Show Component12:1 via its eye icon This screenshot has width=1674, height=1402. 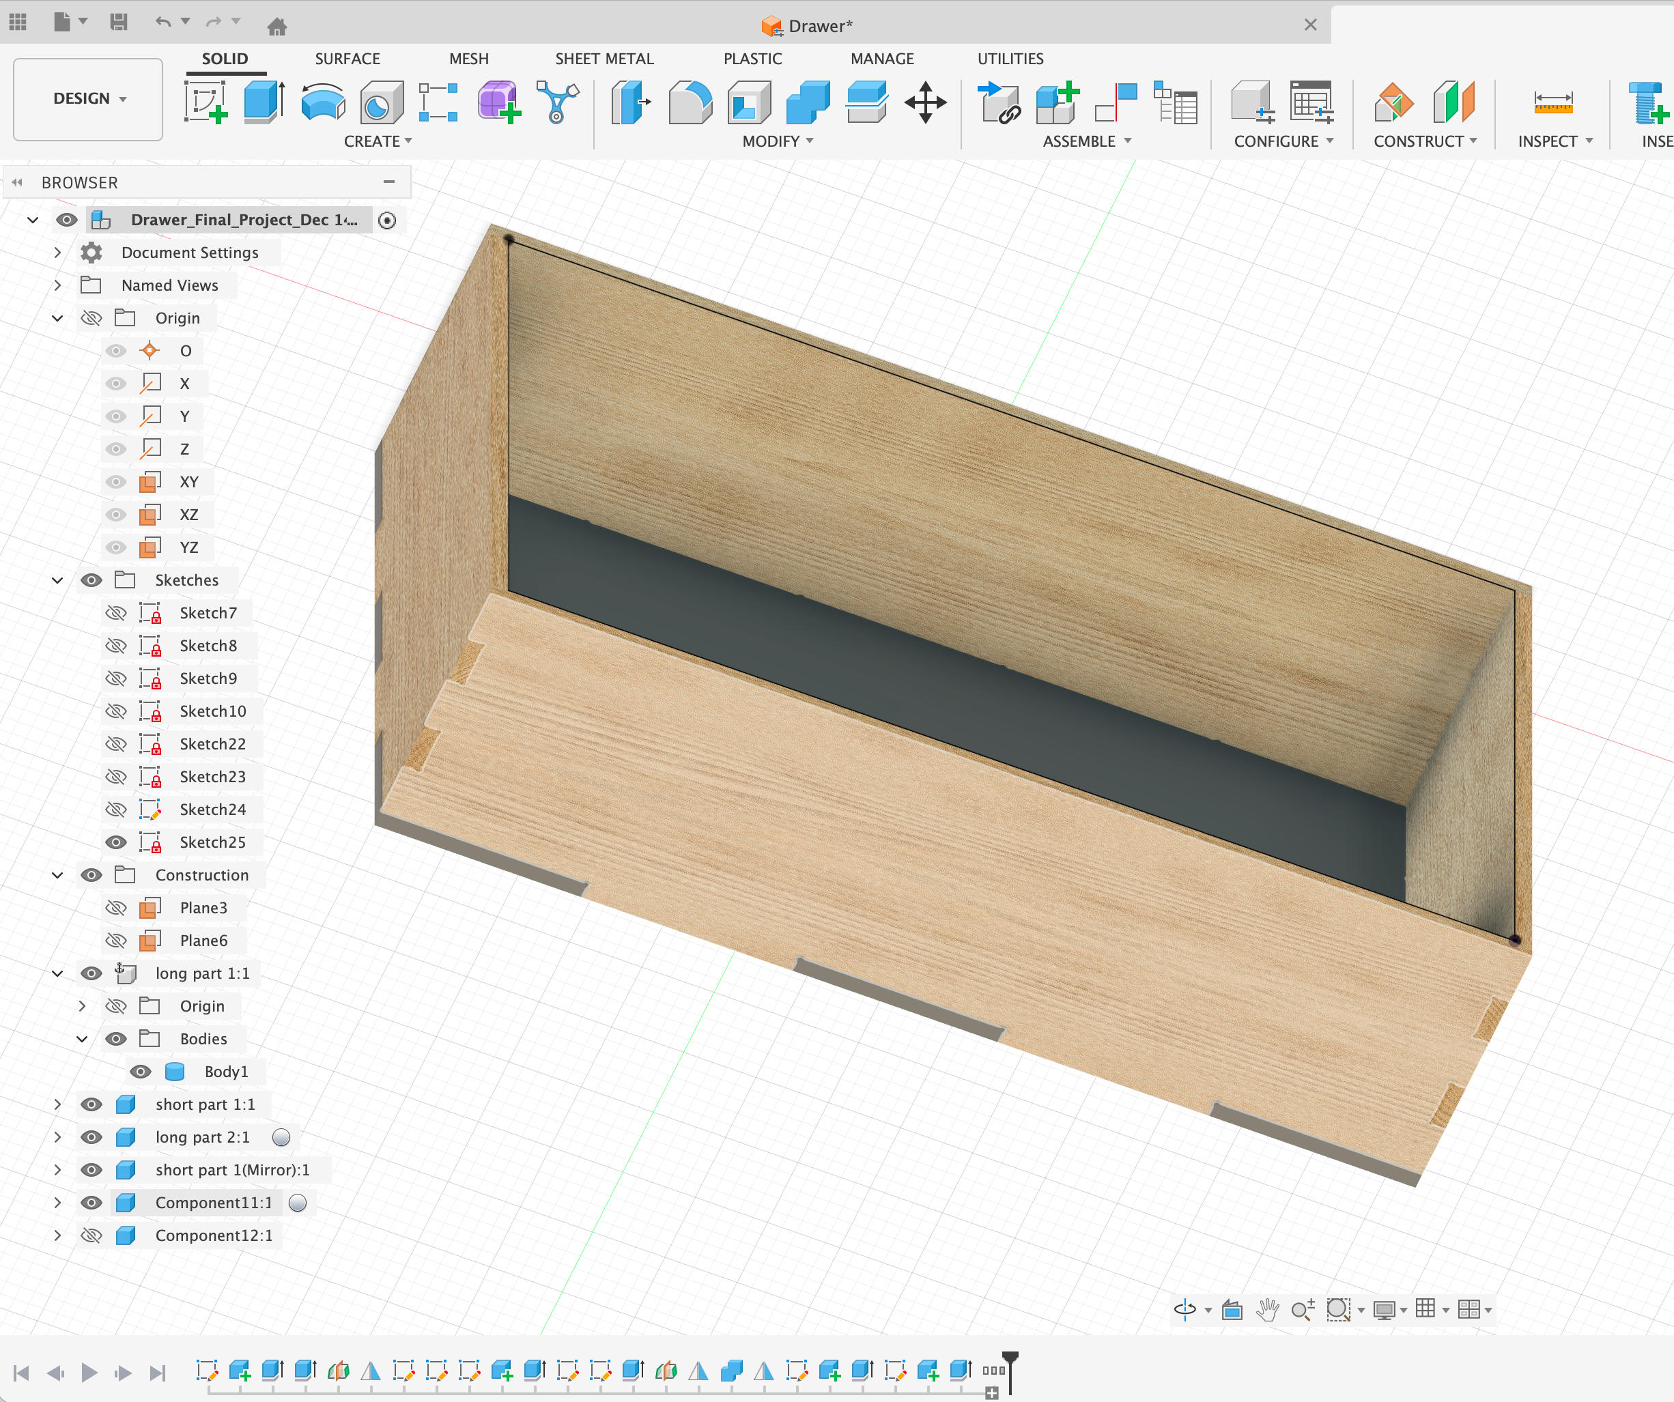click(91, 1235)
